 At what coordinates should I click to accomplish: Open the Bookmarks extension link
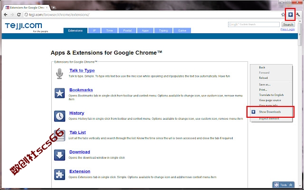[81, 90]
